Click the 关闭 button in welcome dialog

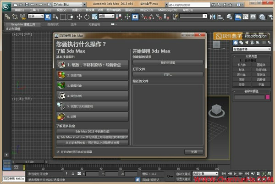click(x=194, y=152)
